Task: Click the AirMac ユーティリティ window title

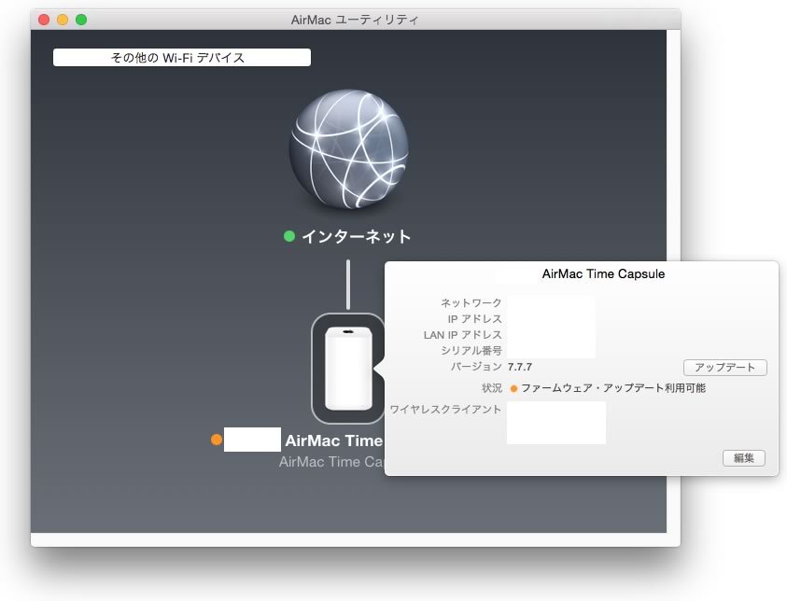Action: click(x=355, y=19)
